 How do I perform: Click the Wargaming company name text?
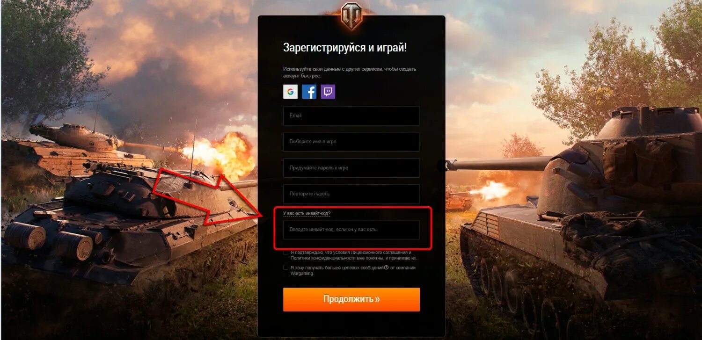click(x=302, y=274)
